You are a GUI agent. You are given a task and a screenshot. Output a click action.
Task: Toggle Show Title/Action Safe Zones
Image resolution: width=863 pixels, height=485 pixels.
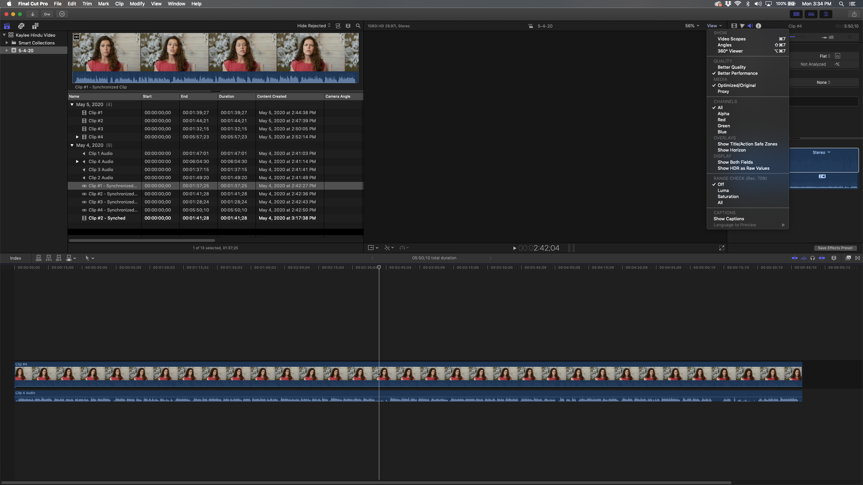tap(747, 144)
